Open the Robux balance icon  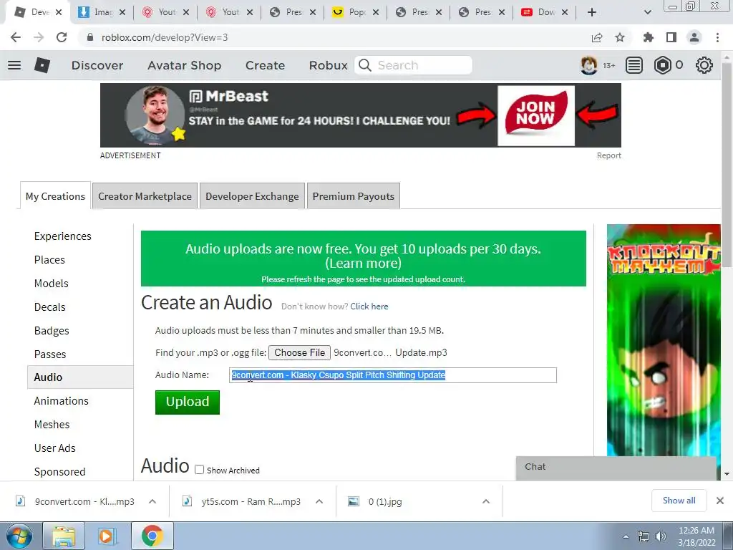[x=662, y=65]
